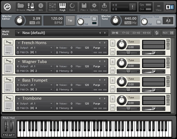Shift keyboard octave down arrow
Viewport: 177px width, 139px height.
(3, 135)
